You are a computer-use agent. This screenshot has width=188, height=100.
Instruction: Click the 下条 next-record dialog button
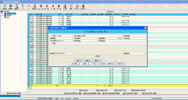(93, 64)
